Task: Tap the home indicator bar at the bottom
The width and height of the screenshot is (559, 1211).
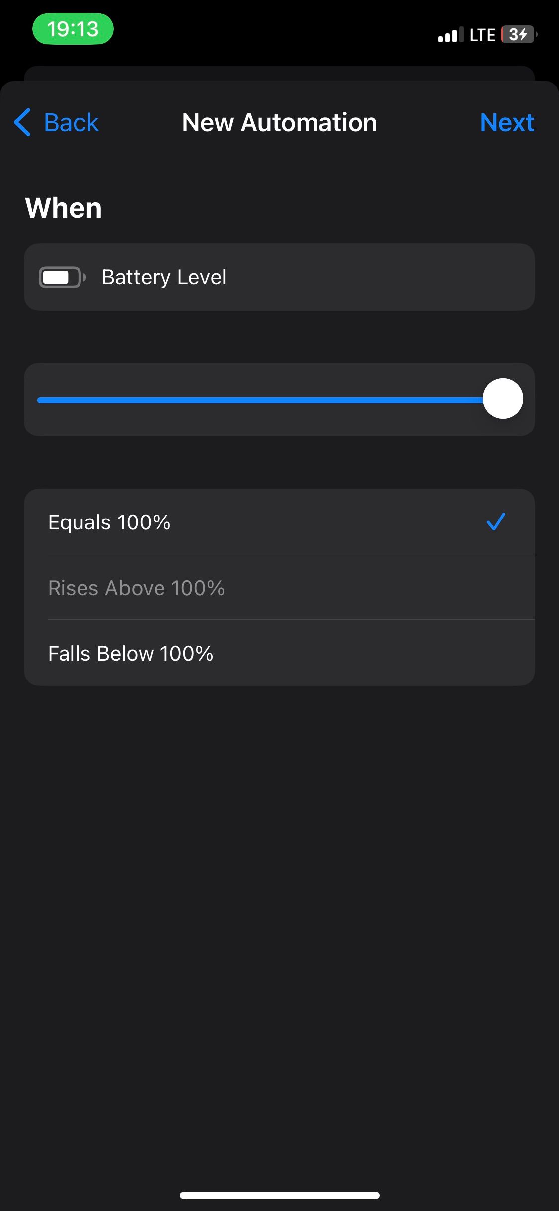Action: tap(279, 1195)
